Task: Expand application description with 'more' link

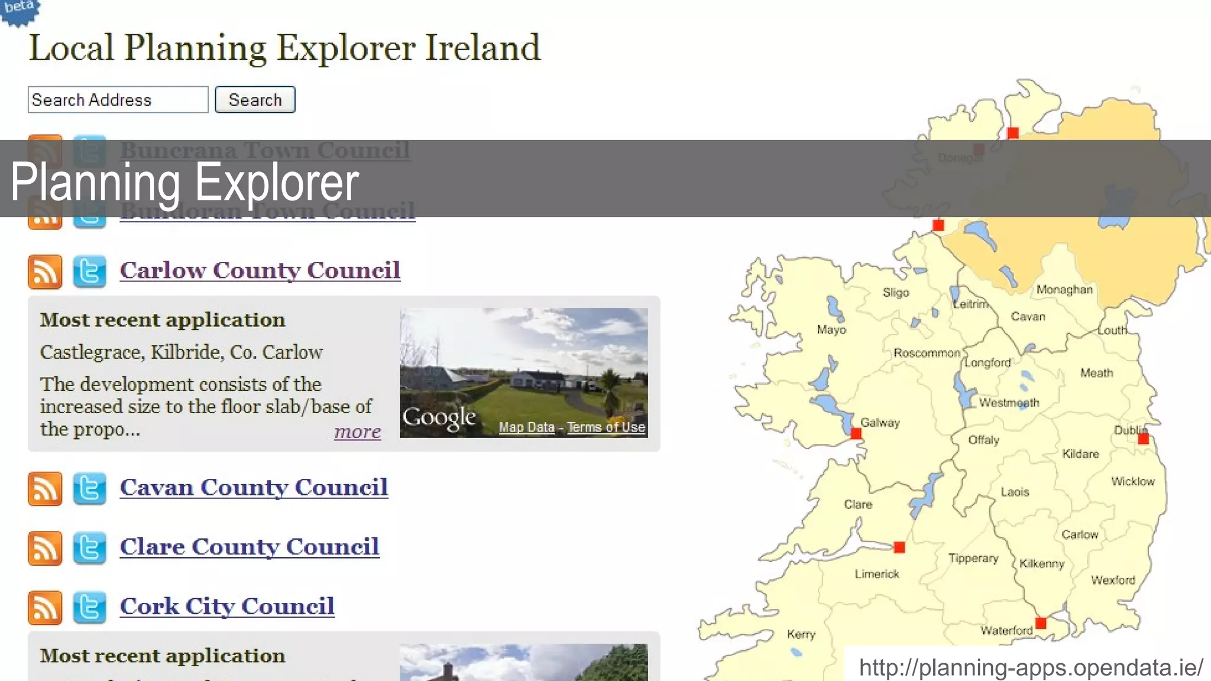Action: (x=357, y=432)
